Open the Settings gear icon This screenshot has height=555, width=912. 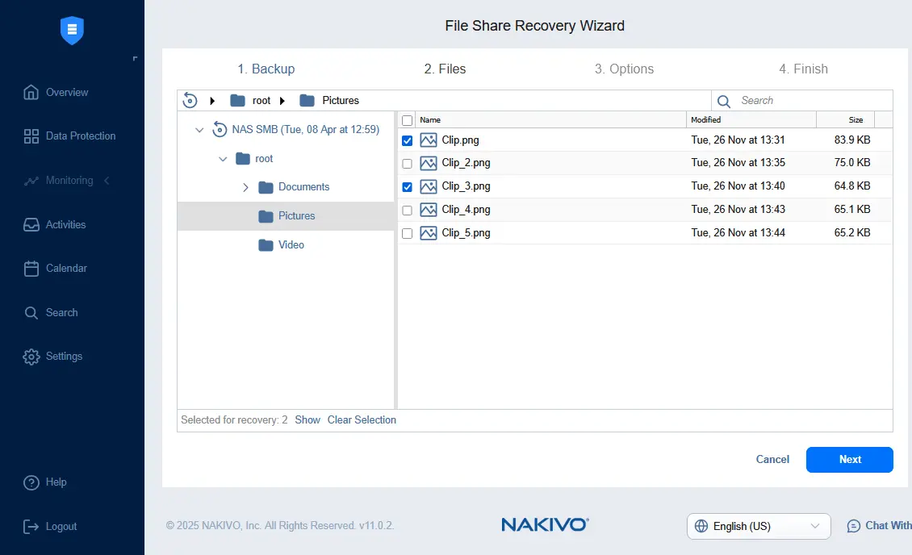[x=31, y=357]
